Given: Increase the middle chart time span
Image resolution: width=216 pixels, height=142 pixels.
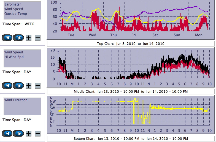Looking at the screenshot, I should point(28,86).
